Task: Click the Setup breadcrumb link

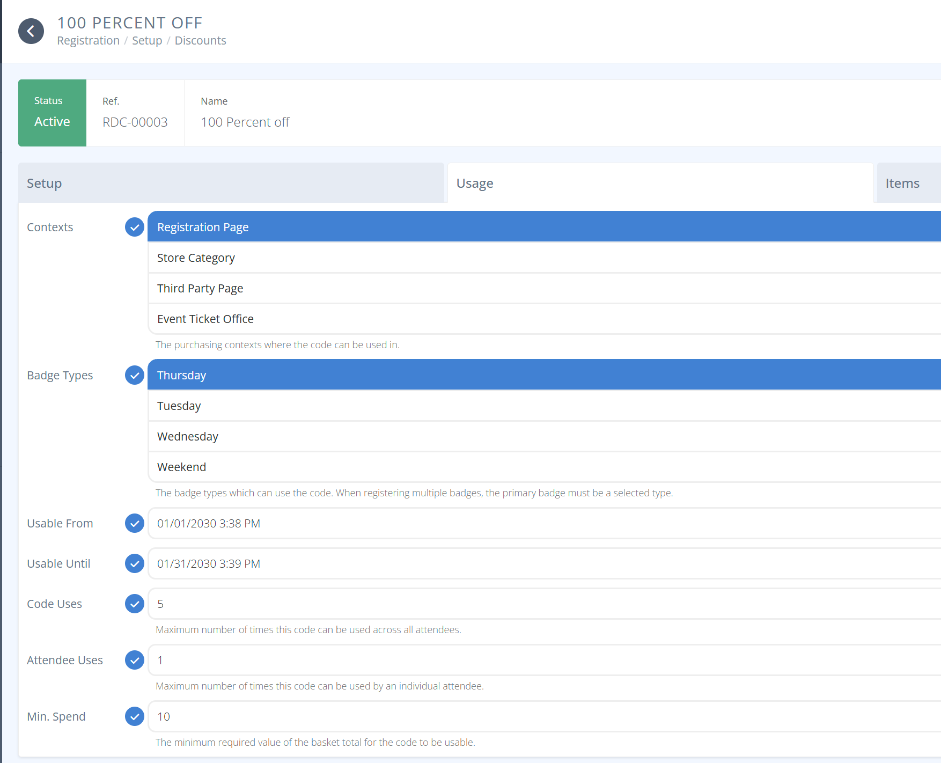Action: 146,40
